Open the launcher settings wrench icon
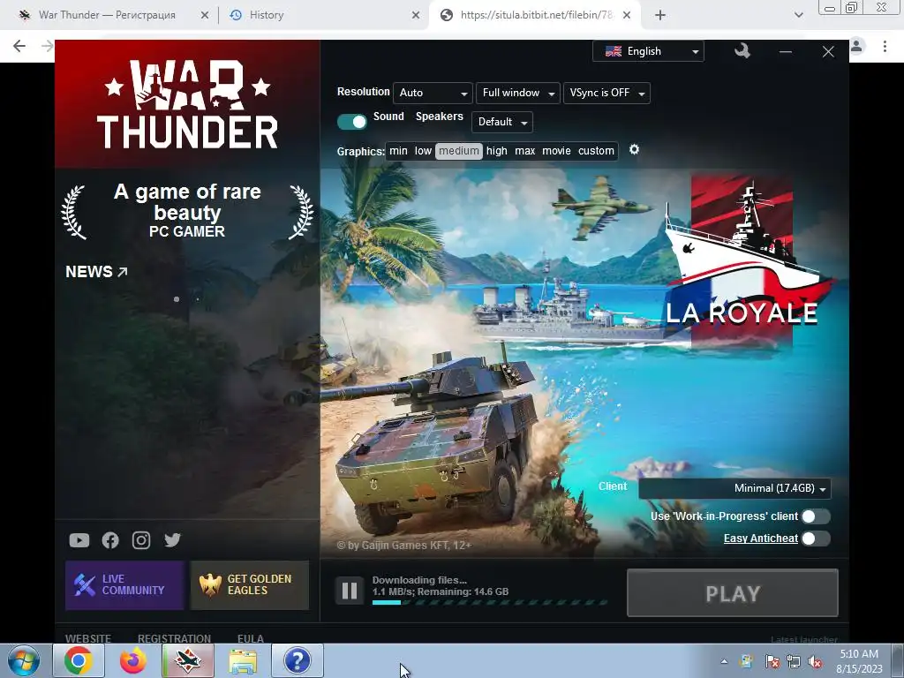The width and height of the screenshot is (904, 678). pos(742,51)
